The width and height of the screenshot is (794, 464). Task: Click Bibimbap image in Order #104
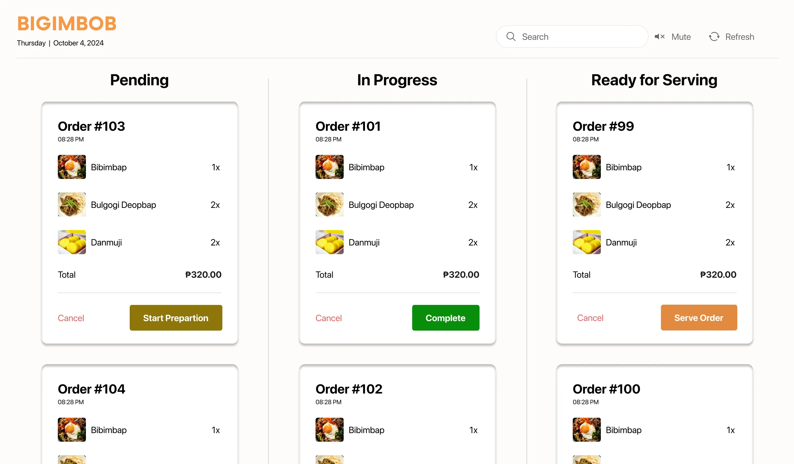[x=72, y=430]
